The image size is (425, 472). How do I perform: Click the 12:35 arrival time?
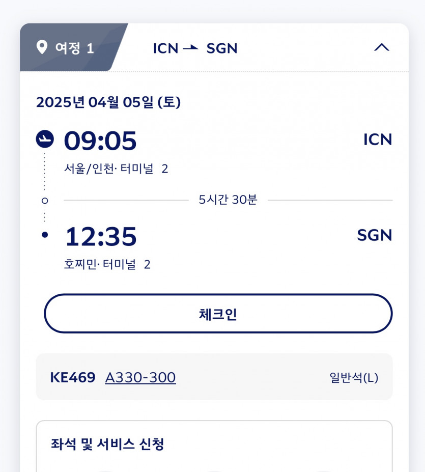click(101, 237)
